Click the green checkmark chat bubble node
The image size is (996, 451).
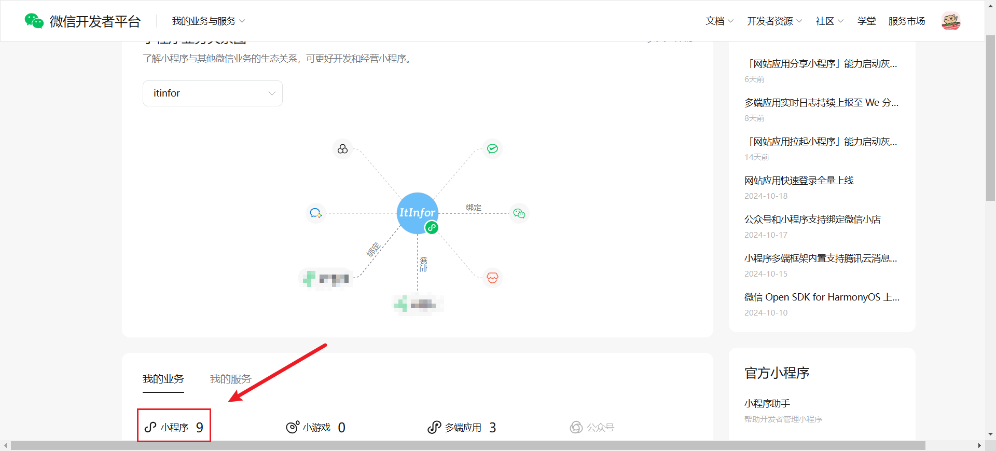tap(492, 149)
